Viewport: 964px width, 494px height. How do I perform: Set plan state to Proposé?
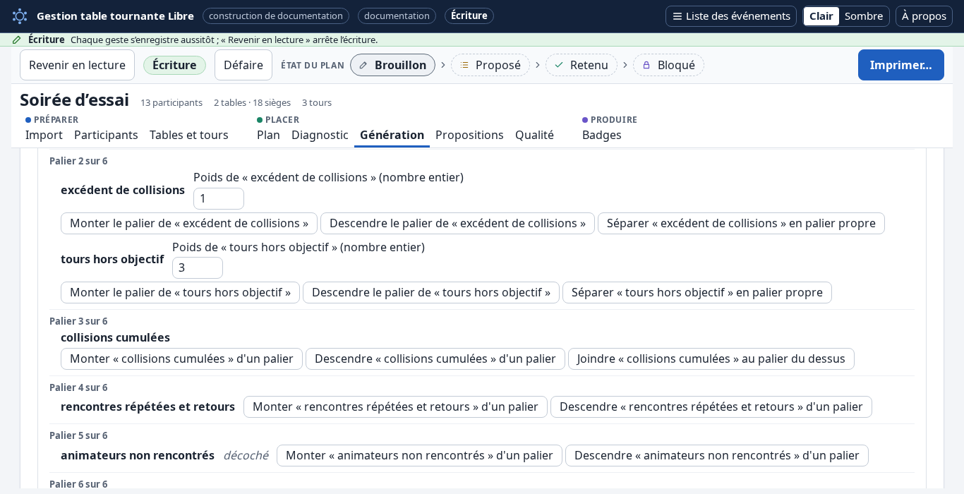[x=490, y=65]
